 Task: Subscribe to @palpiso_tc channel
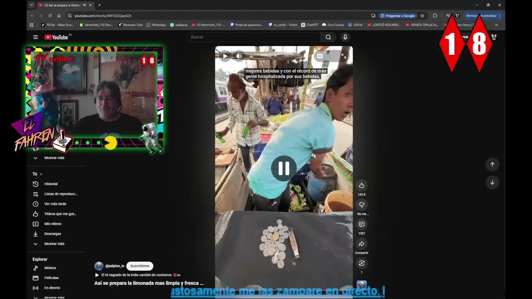[140, 266]
